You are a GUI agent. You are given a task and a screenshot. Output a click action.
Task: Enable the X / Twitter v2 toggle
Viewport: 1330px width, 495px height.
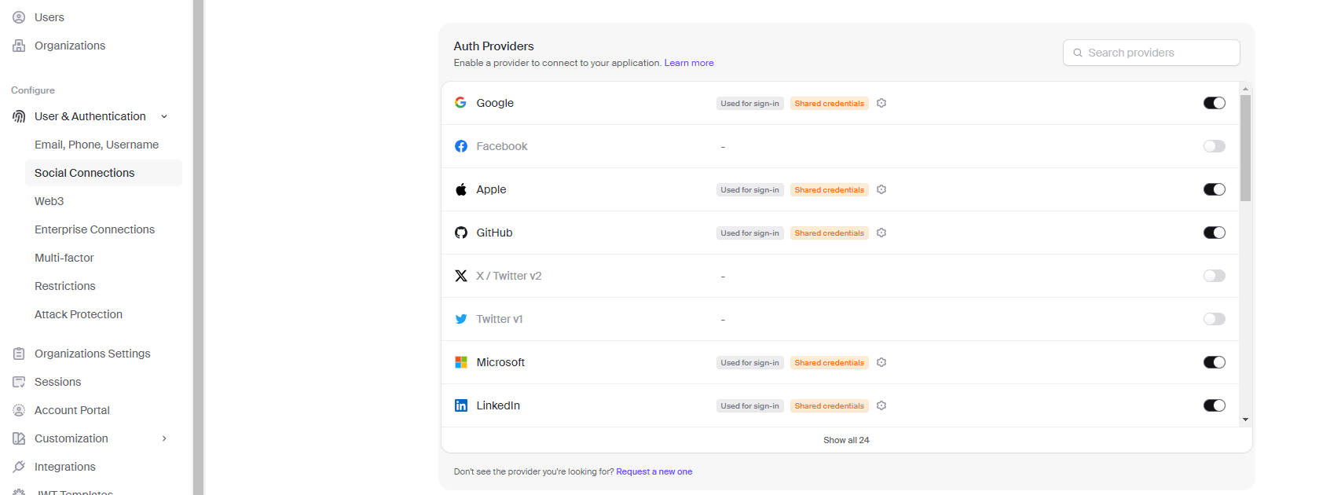click(x=1215, y=276)
